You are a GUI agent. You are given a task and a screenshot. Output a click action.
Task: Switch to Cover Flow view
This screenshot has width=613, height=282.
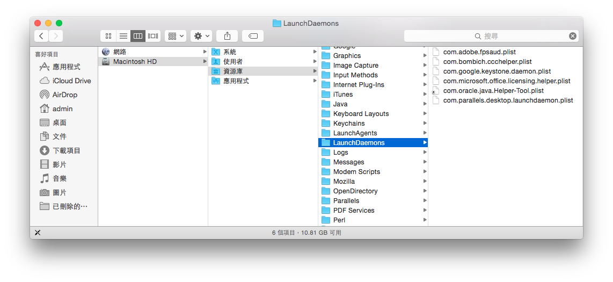153,36
